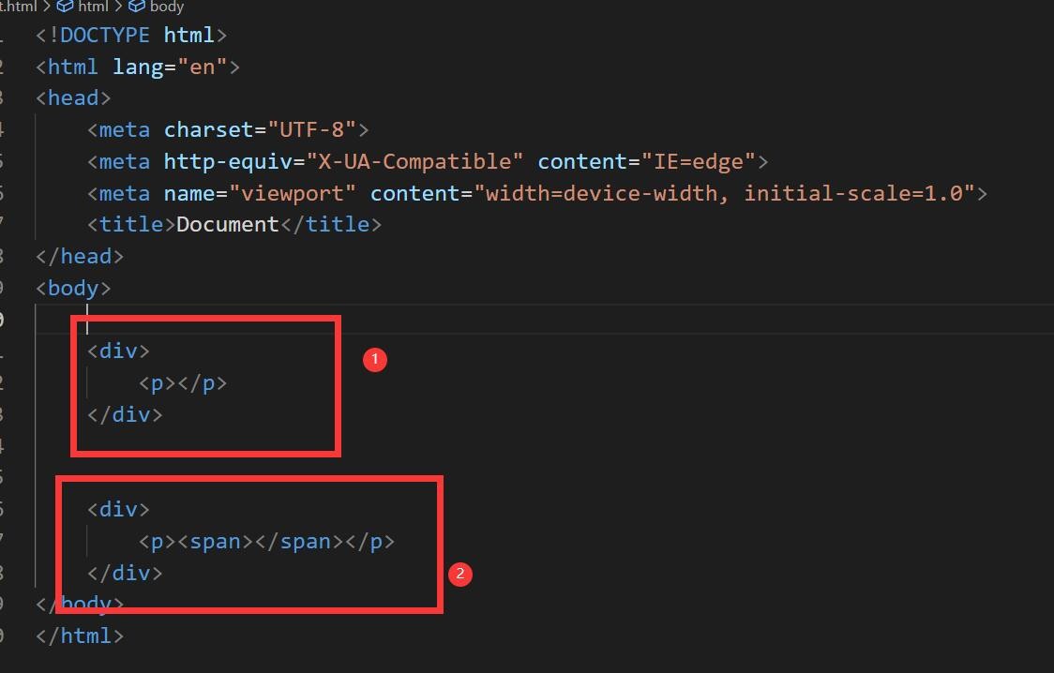Click the chevron between html and body breadcrumbs
The width and height of the screenshot is (1054, 673).
click(x=119, y=7)
